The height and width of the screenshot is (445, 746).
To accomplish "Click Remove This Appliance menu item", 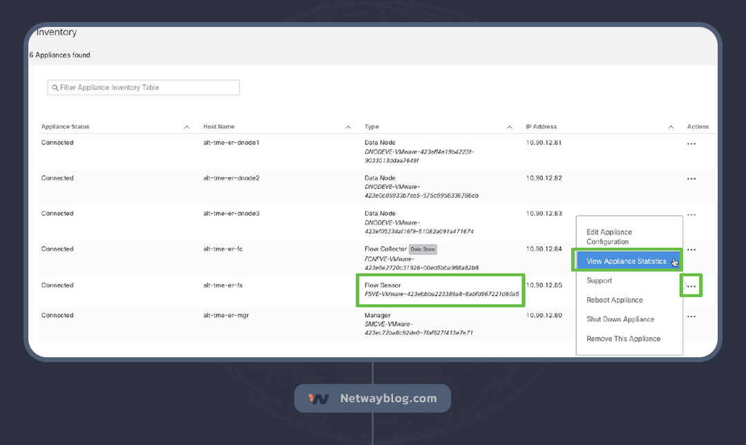I will click(x=623, y=339).
